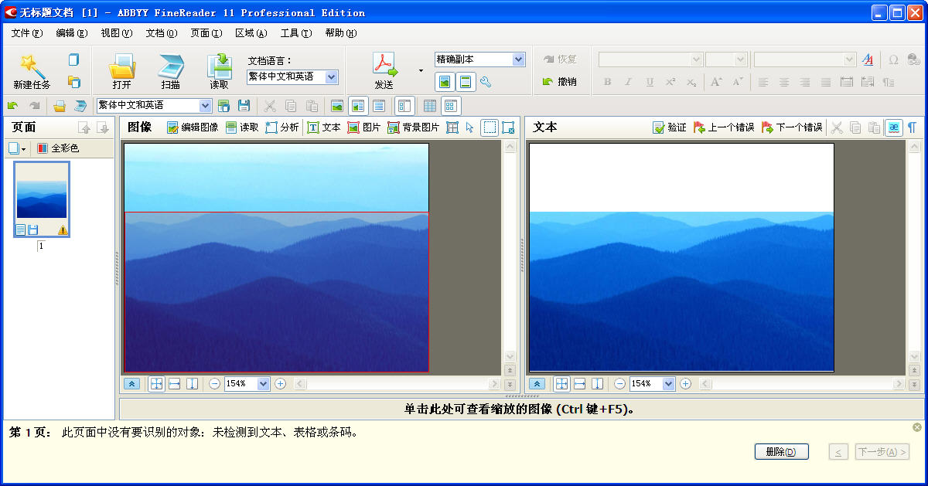Image resolution: width=928 pixels, height=486 pixels.
Task: Jump to 下一个错误 in text pane
Action: tap(792, 127)
